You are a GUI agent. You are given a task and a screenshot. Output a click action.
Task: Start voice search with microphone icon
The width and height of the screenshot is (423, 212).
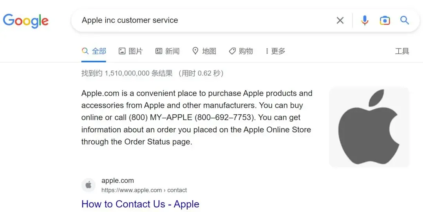click(x=365, y=20)
